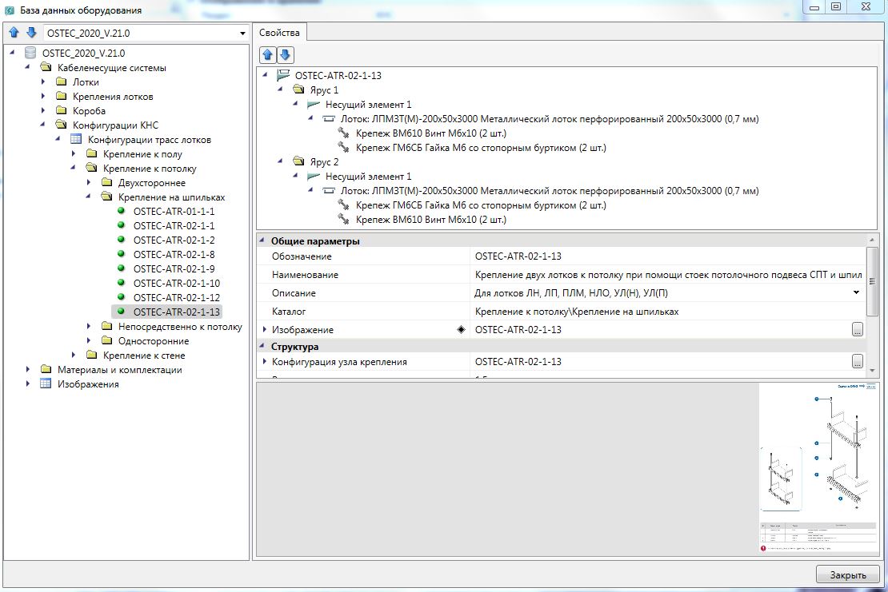Click the green dot of OSTEC-ATR-02-1-10
Screen dimensions: 888x592
[121, 283]
